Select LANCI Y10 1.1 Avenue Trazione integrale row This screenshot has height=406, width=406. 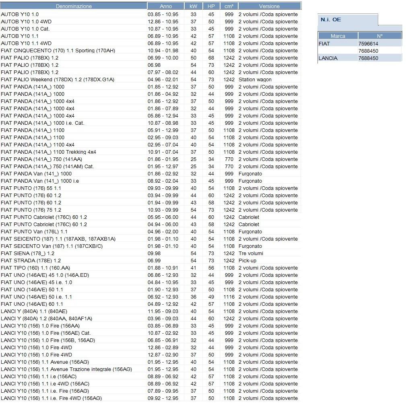151,369
